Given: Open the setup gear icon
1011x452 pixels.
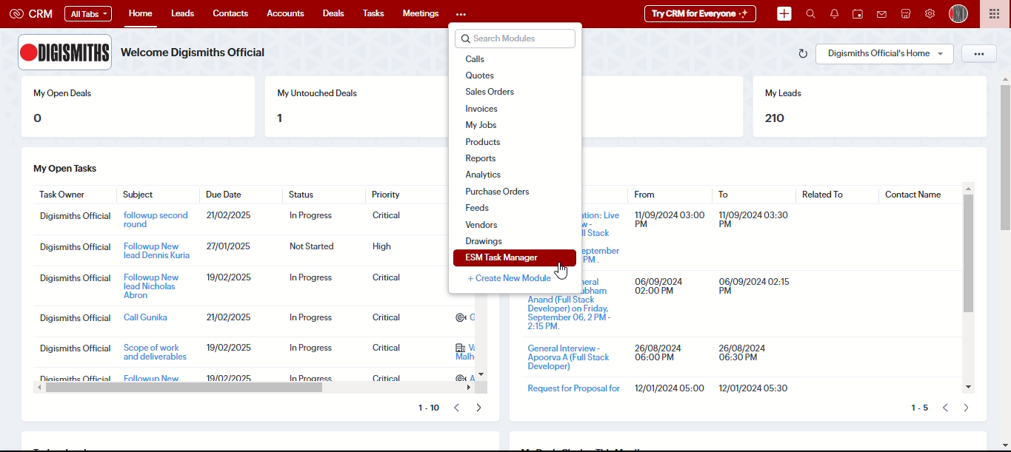Looking at the screenshot, I should pos(930,14).
